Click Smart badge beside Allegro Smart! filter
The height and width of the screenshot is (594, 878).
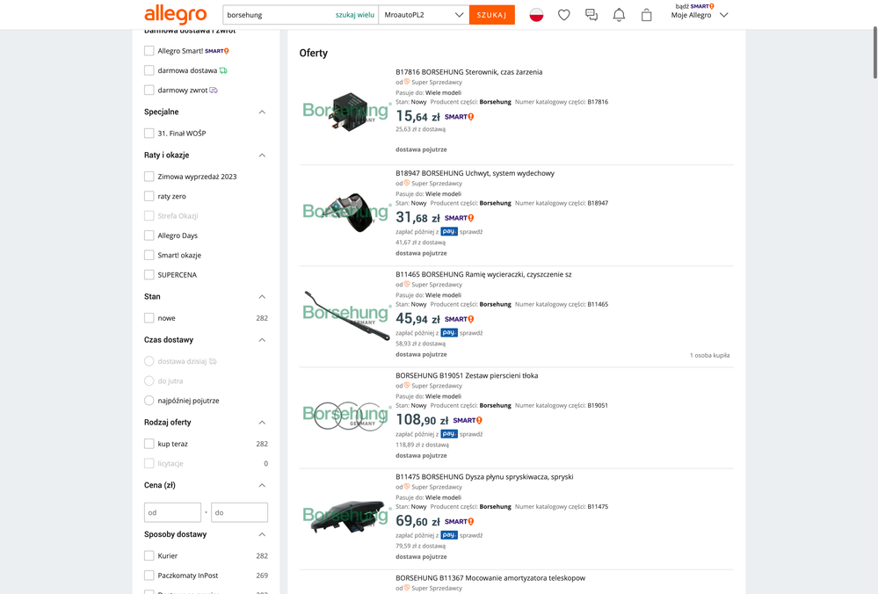click(217, 51)
